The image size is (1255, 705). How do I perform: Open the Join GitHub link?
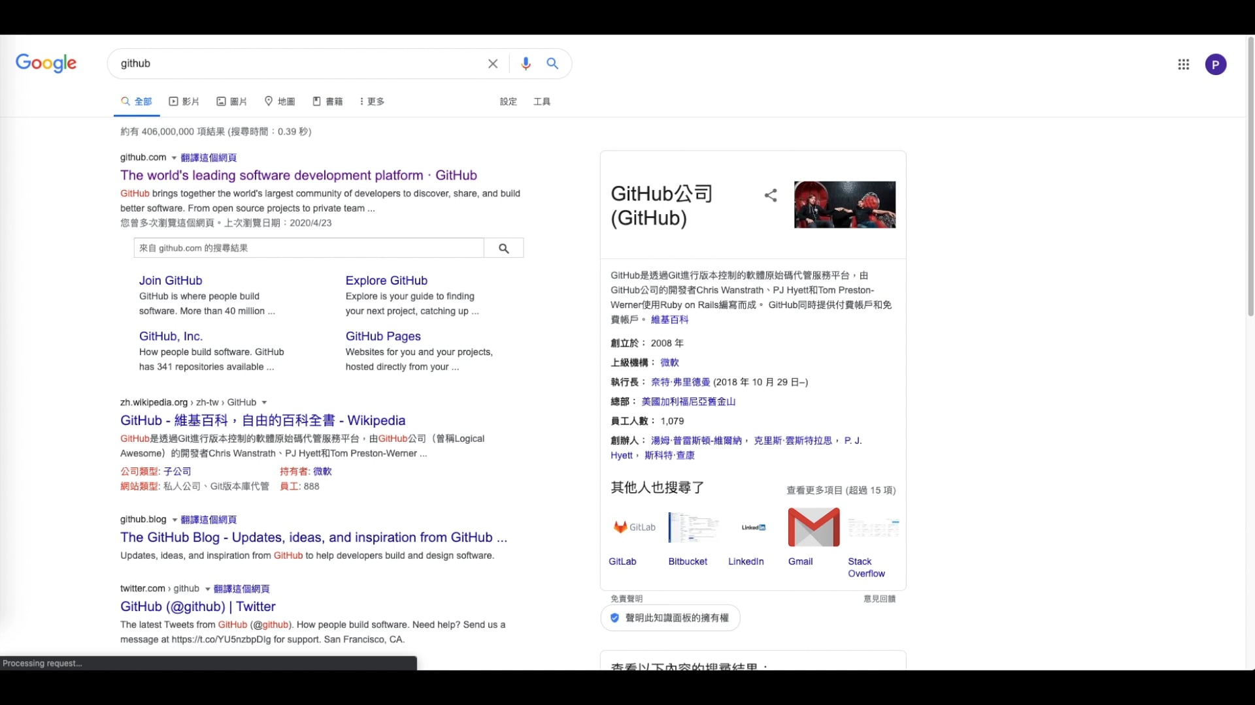click(x=170, y=280)
